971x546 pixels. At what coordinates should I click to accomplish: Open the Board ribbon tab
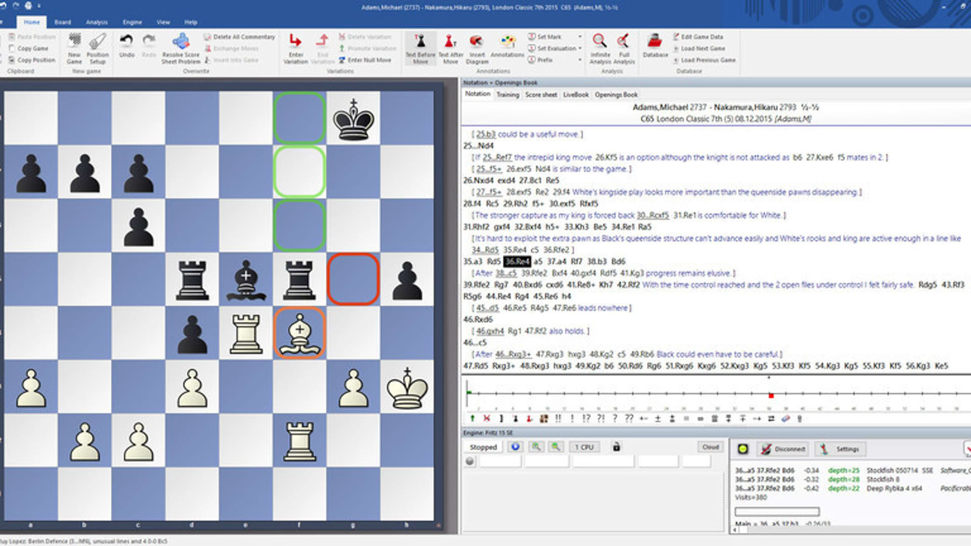point(62,22)
